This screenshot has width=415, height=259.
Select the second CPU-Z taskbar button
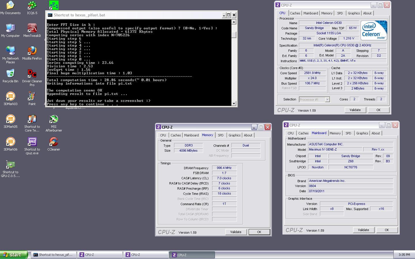(146, 255)
